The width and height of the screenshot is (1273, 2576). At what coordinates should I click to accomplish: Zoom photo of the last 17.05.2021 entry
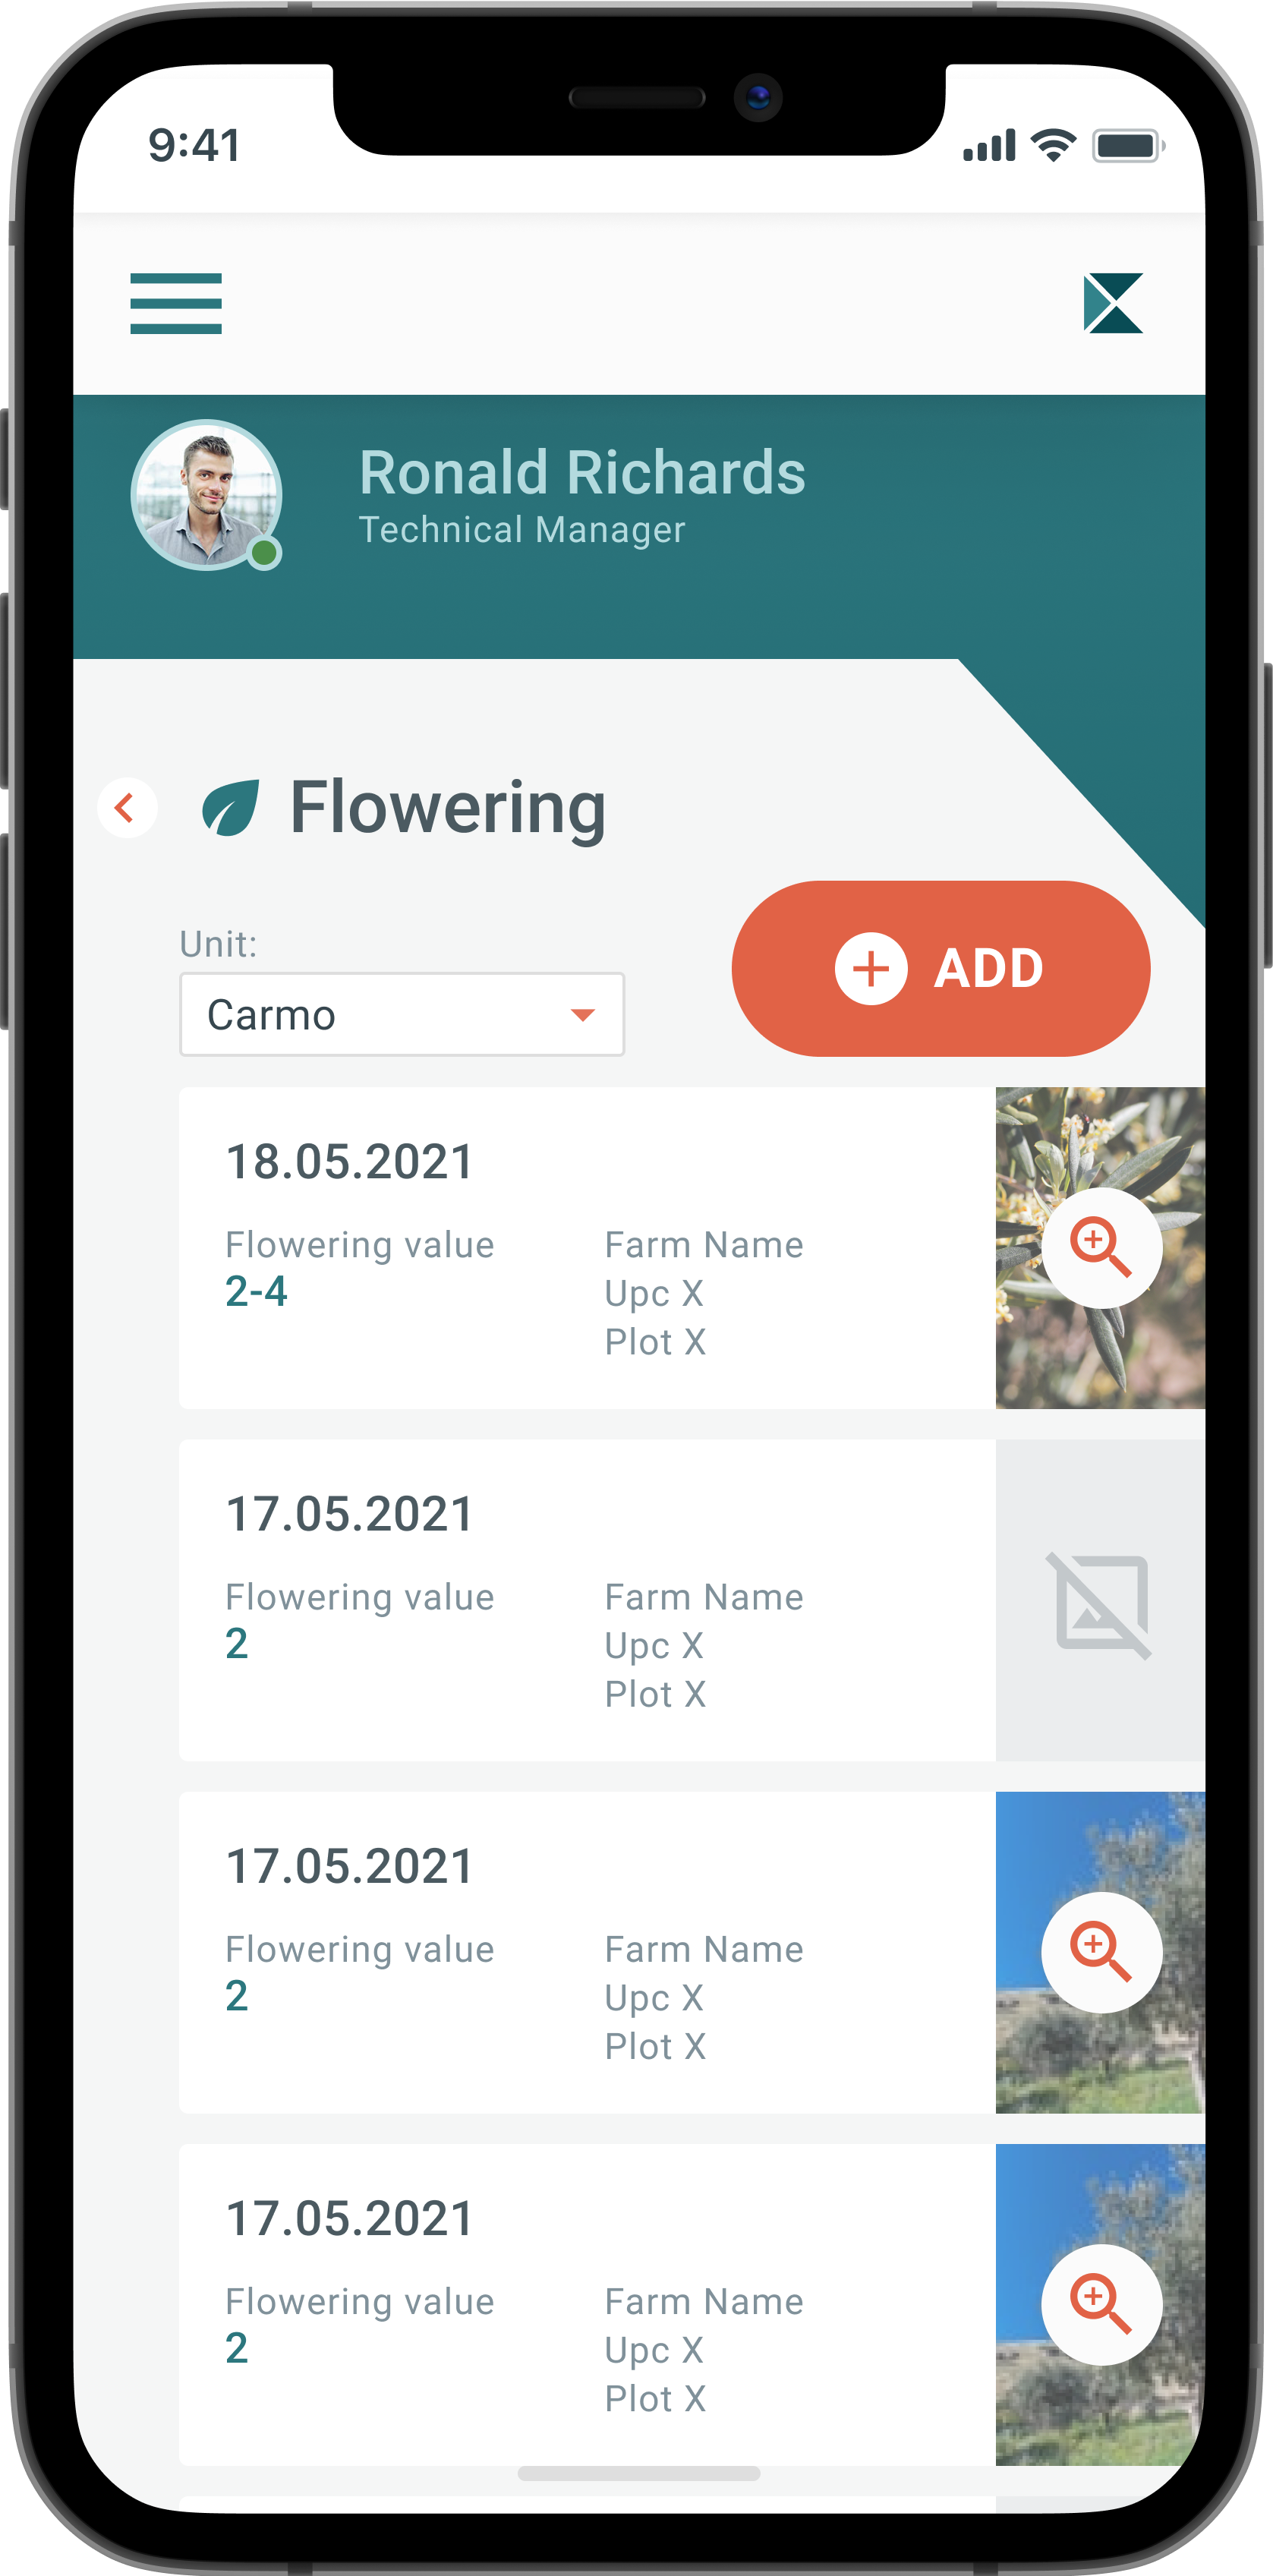1101,2303
